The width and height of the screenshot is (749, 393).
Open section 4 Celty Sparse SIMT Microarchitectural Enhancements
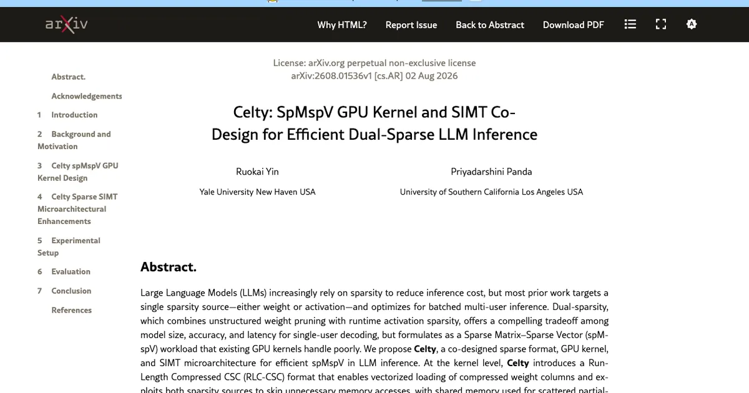coord(77,209)
